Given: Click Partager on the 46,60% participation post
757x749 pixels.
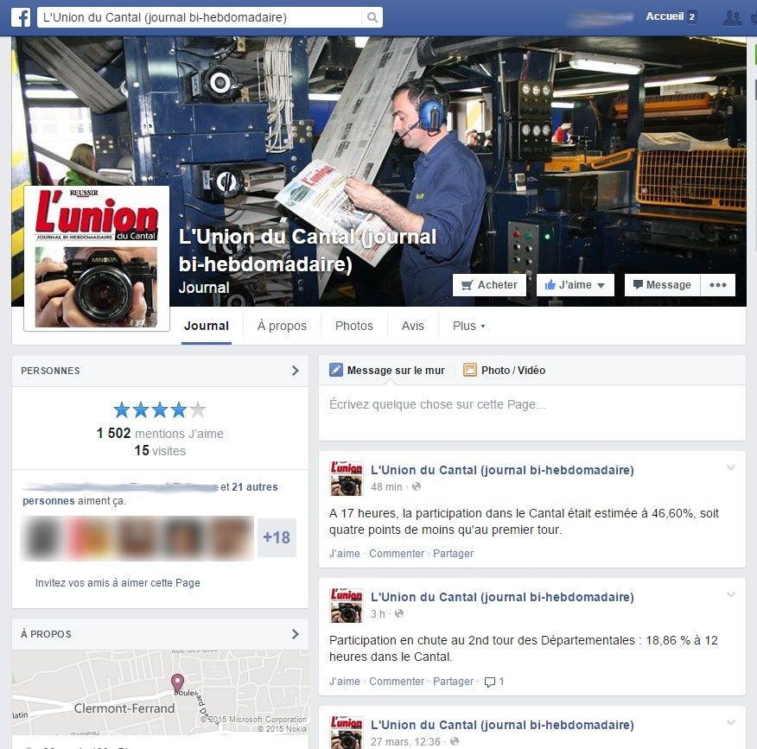Looking at the screenshot, I should tap(454, 554).
